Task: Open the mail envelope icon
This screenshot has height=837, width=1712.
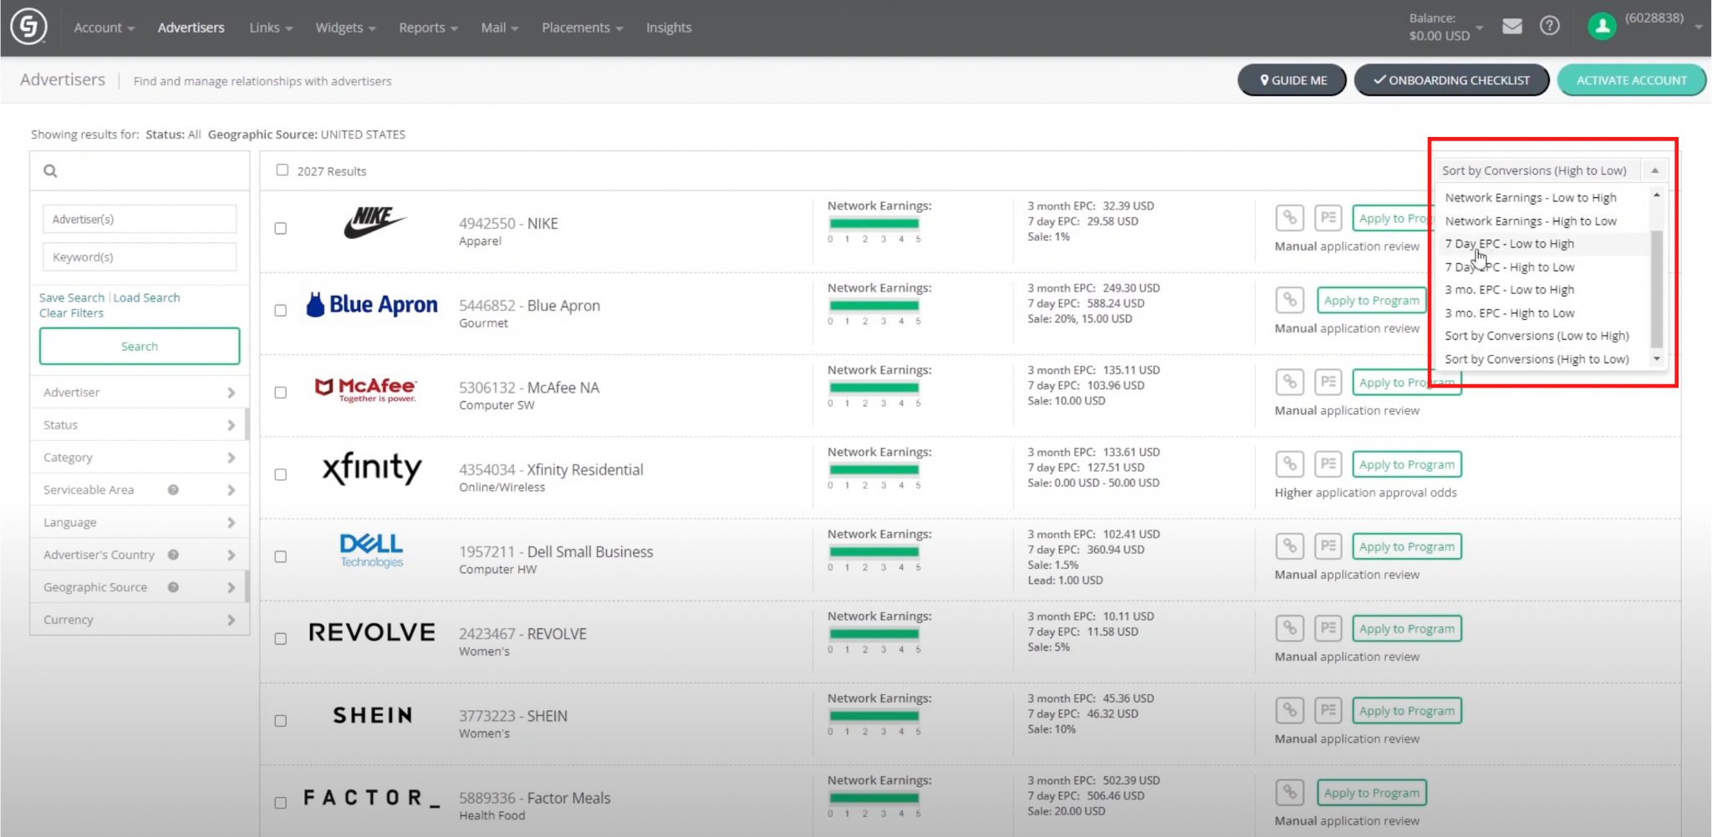Action: (1511, 27)
